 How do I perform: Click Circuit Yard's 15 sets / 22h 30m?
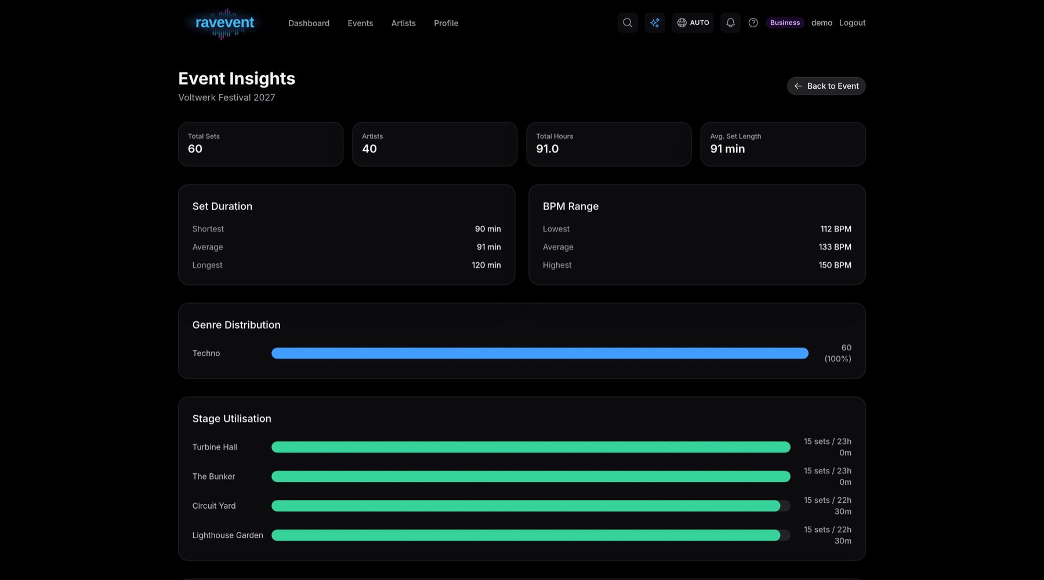point(828,506)
